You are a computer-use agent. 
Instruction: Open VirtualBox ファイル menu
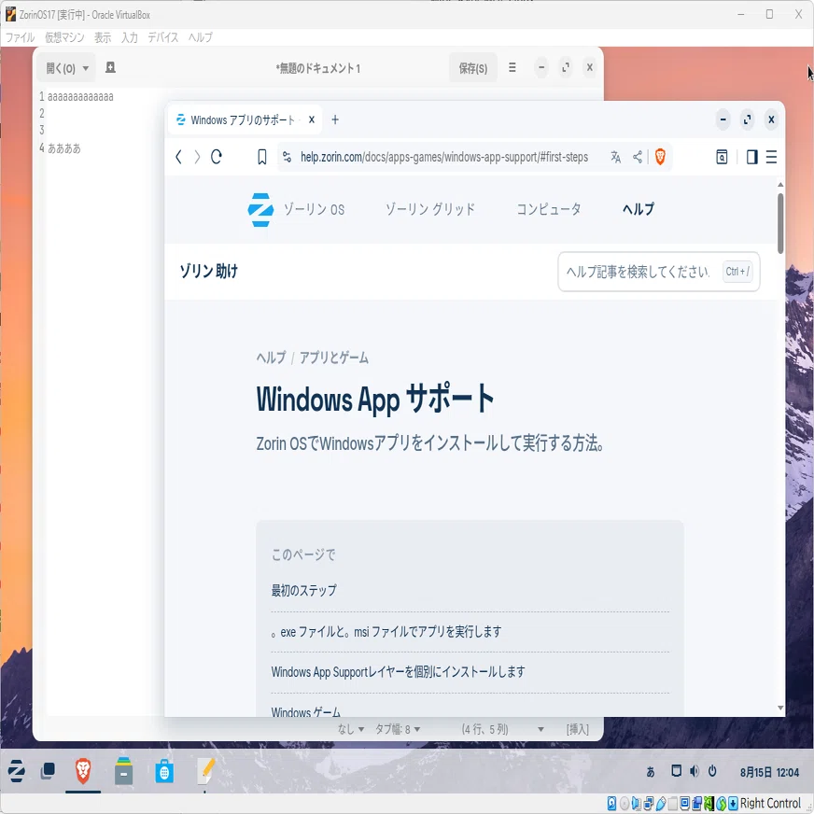(x=20, y=37)
